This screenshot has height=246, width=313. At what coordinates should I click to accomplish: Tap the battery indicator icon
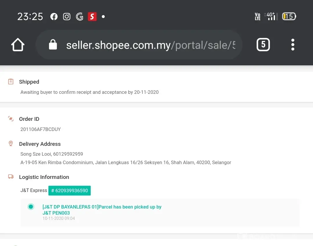[x=289, y=17]
